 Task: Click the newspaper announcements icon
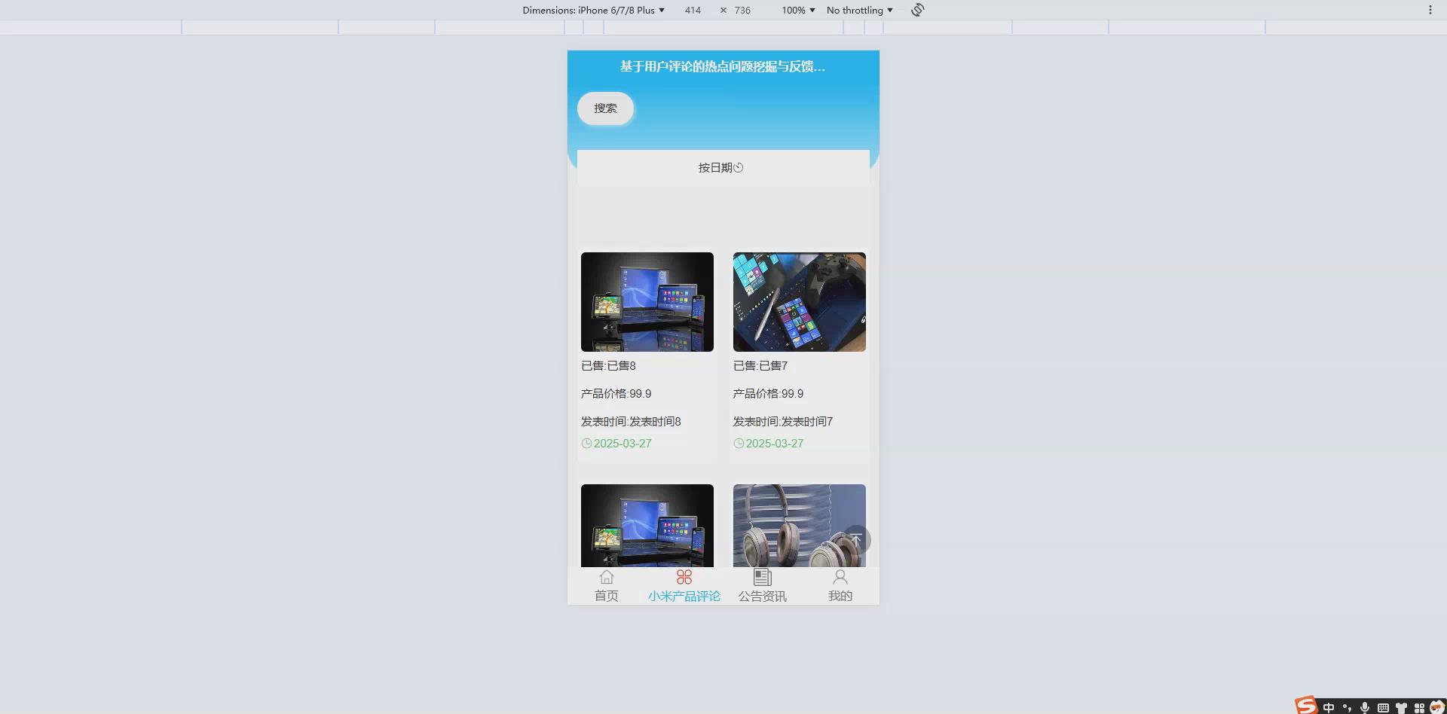click(762, 578)
